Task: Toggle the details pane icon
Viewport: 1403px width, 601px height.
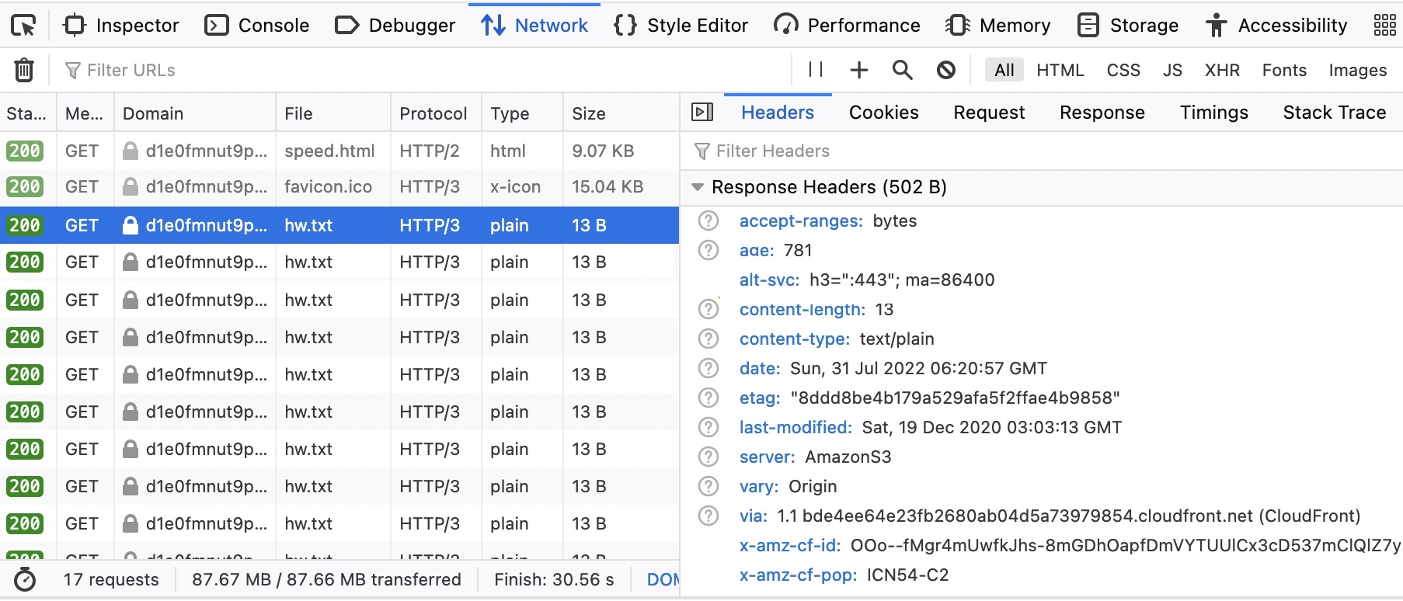Action: pyautogui.click(x=701, y=113)
